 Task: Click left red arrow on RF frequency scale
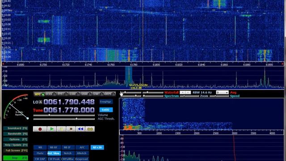point(3,64)
